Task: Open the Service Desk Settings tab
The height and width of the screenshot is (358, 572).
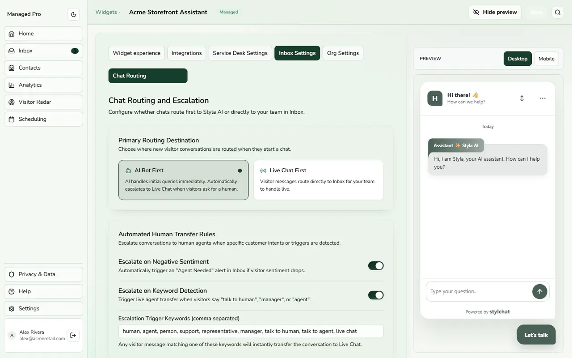Action: [240, 53]
